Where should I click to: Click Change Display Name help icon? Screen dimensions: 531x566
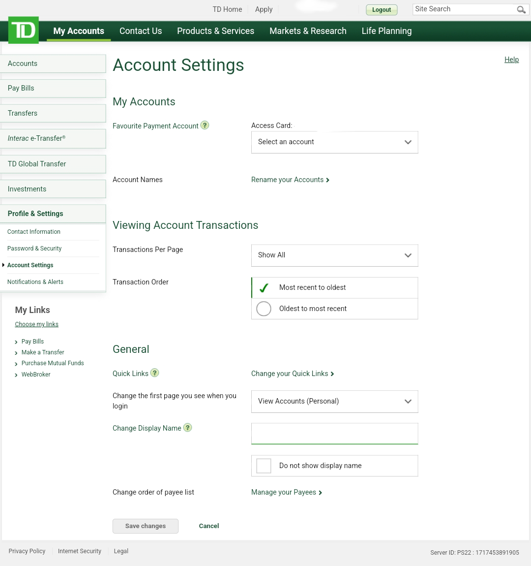click(x=187, y=428)
